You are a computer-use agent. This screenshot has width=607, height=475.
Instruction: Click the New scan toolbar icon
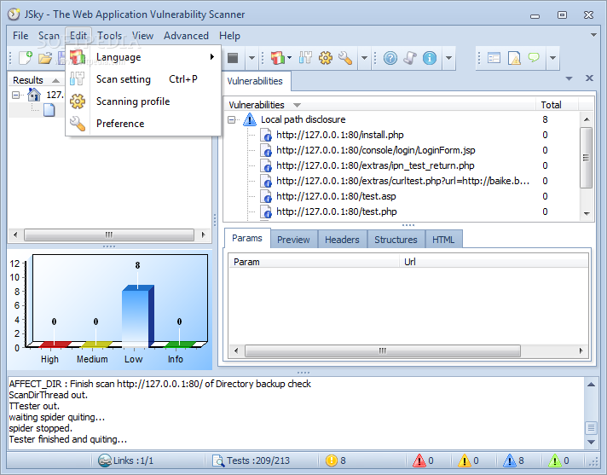coord(26,58)
